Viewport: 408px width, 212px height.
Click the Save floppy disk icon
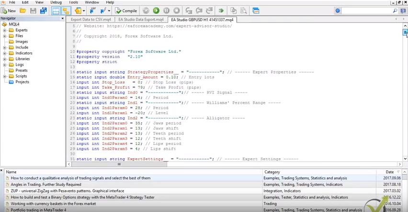coord(33,11)
